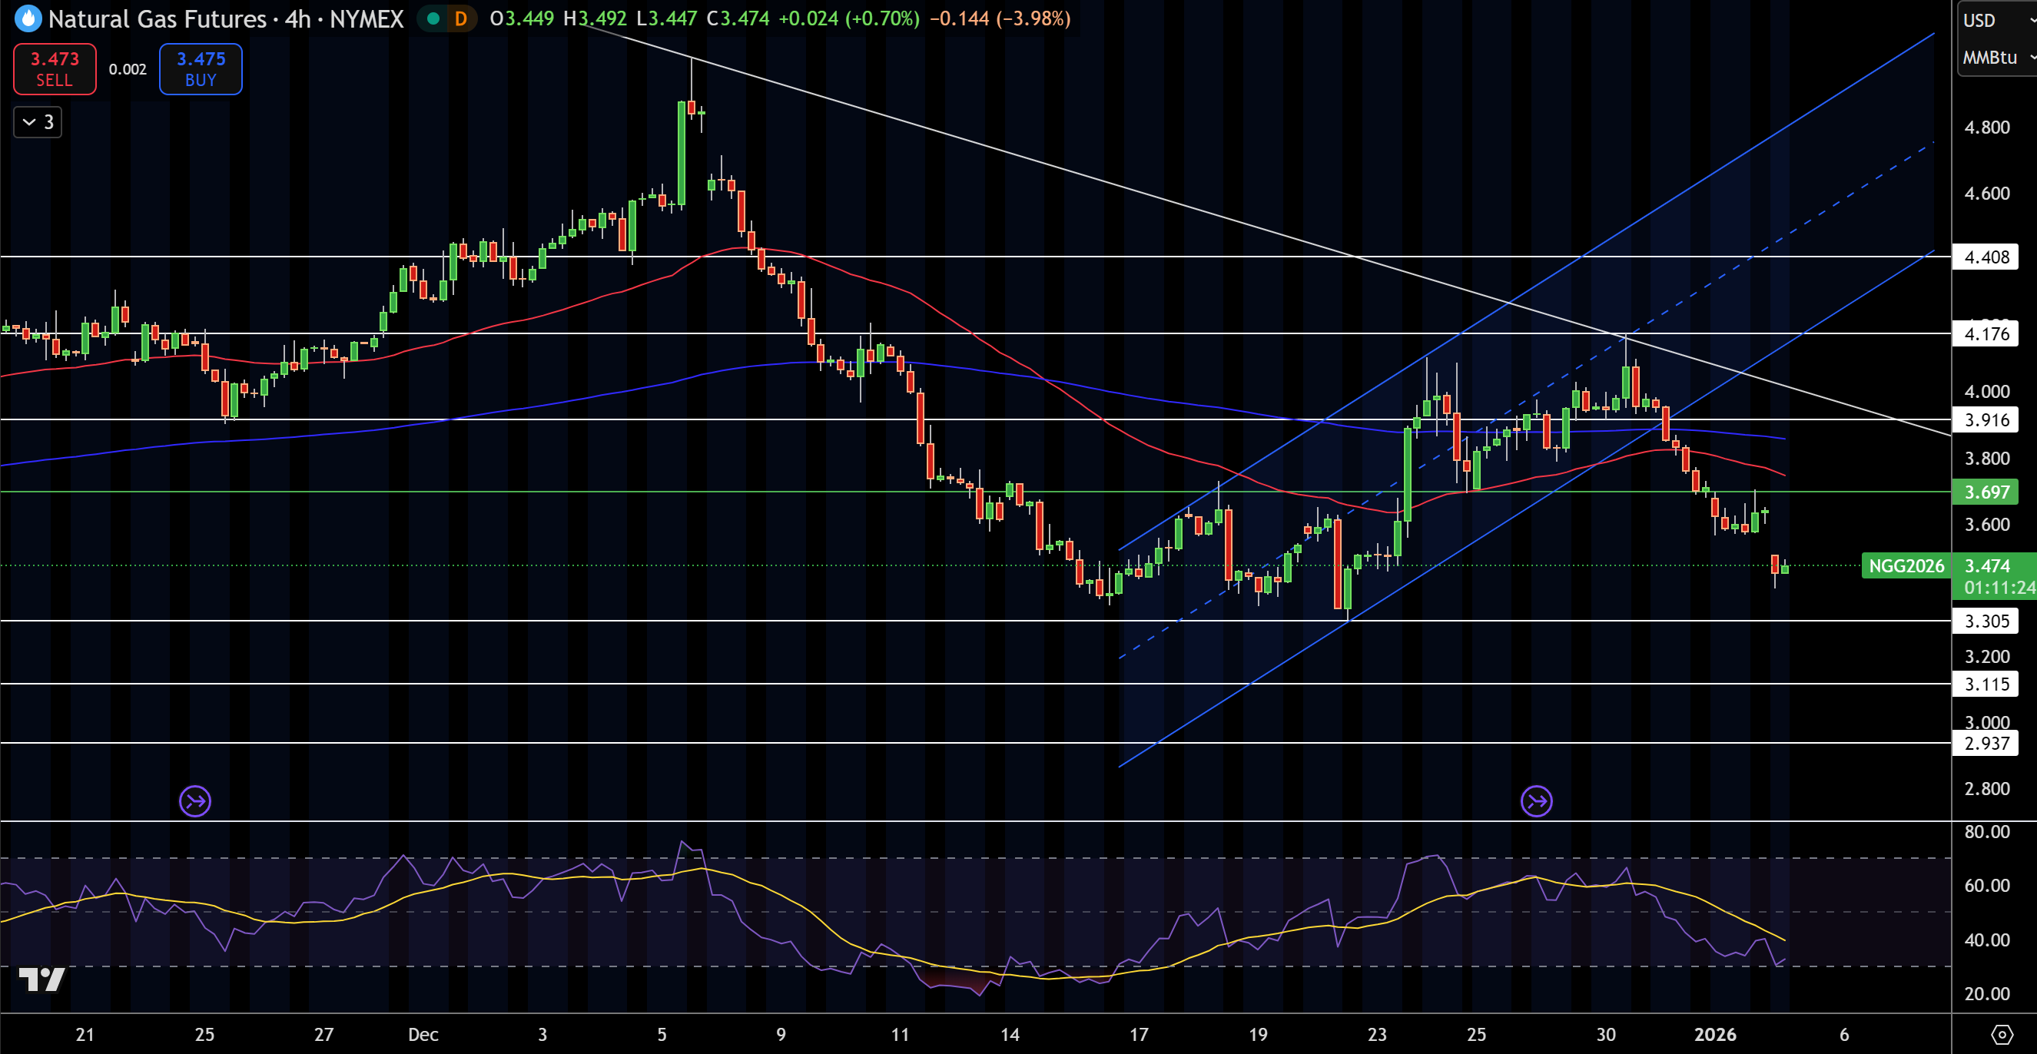Click the BUY 3.475 button
The height and width of the screenshot is (1054, 2037).
point(201,69)
